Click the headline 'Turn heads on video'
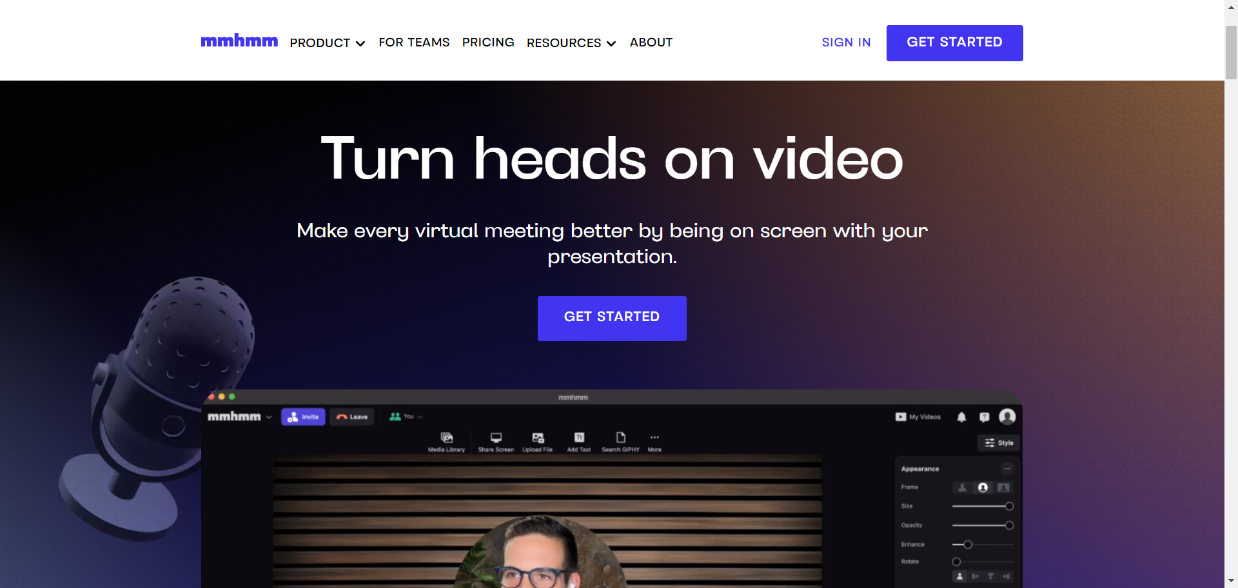The image size is (1238, 588). [x=612, y=159]
